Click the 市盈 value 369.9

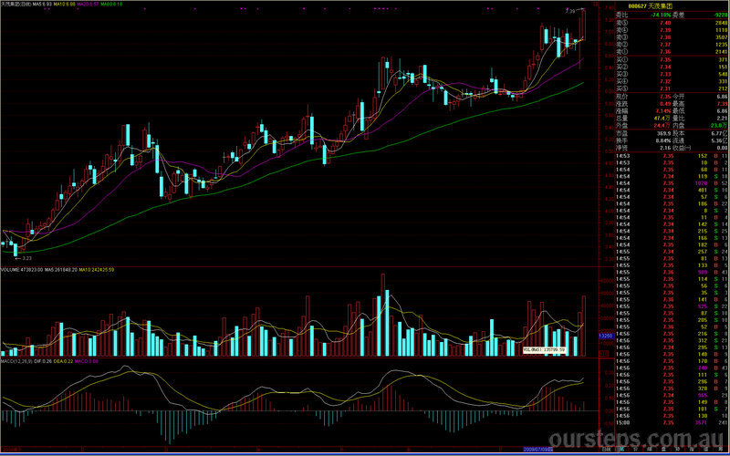664,133
